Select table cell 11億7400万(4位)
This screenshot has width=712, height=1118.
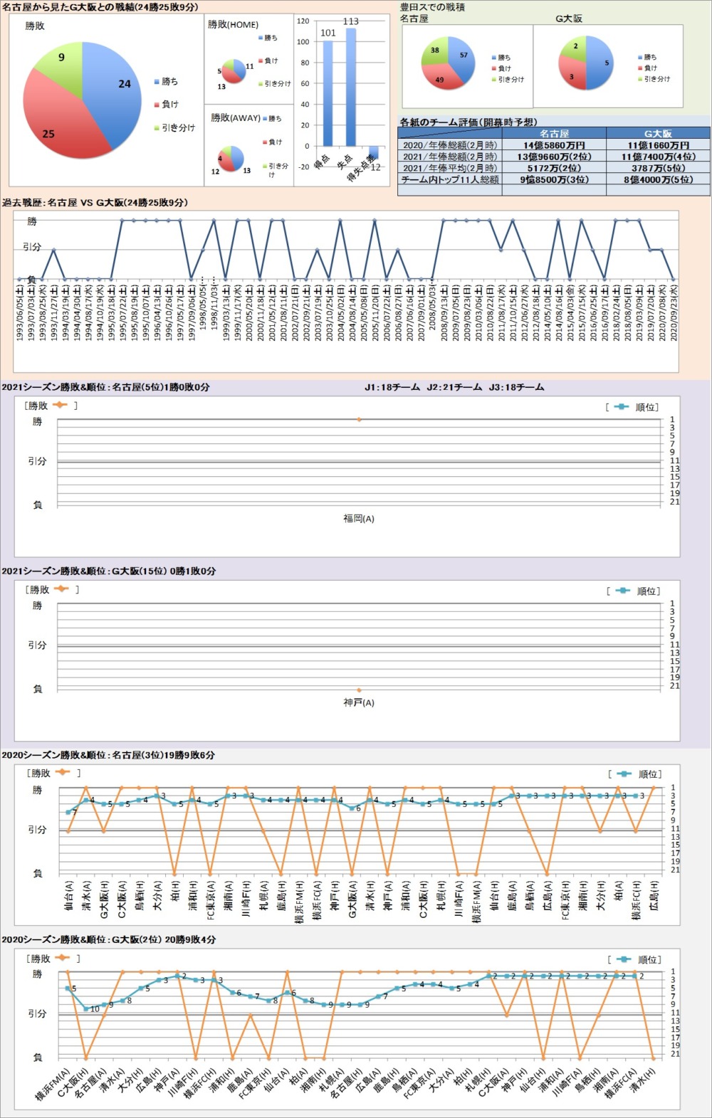pos(658,157)
